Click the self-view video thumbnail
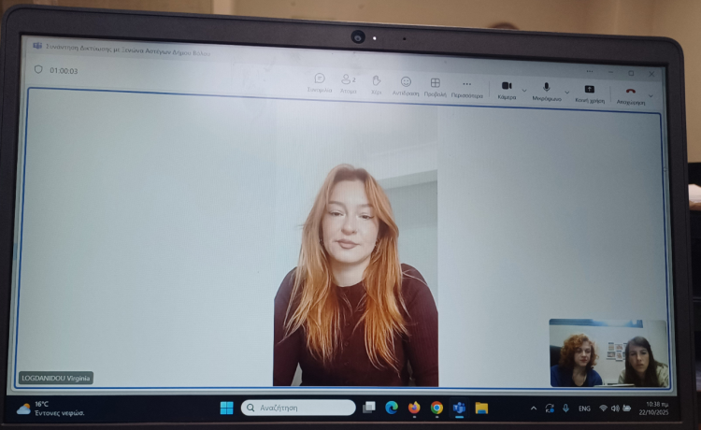This screenshot has width=701, height=430. pyautogui.click(x=608, y=353)
